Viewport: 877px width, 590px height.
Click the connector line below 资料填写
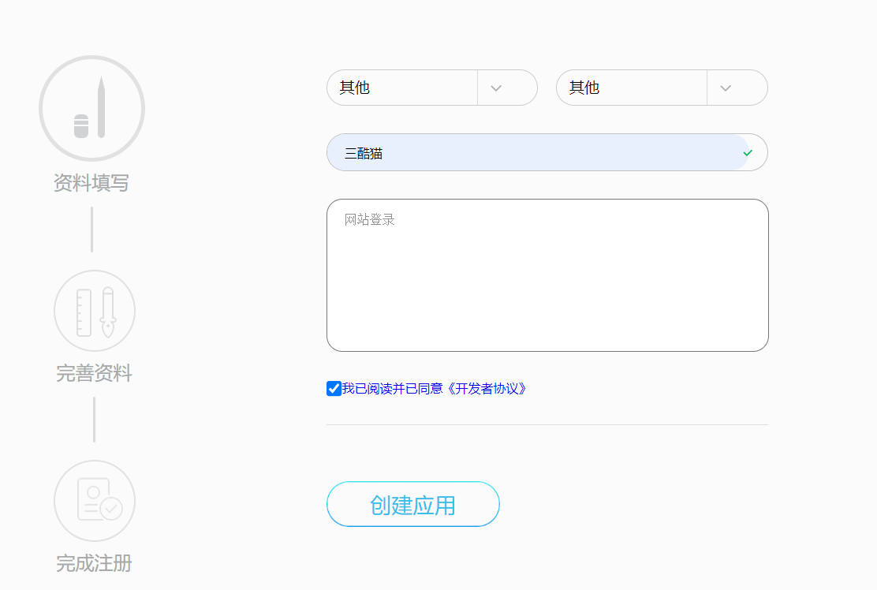(x=91, y=230)
